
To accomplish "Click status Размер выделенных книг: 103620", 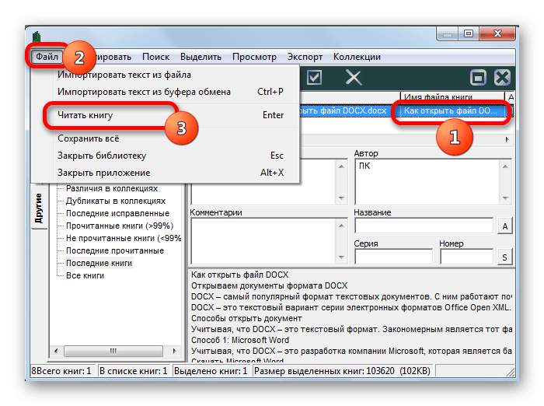I will click(342, 371).
